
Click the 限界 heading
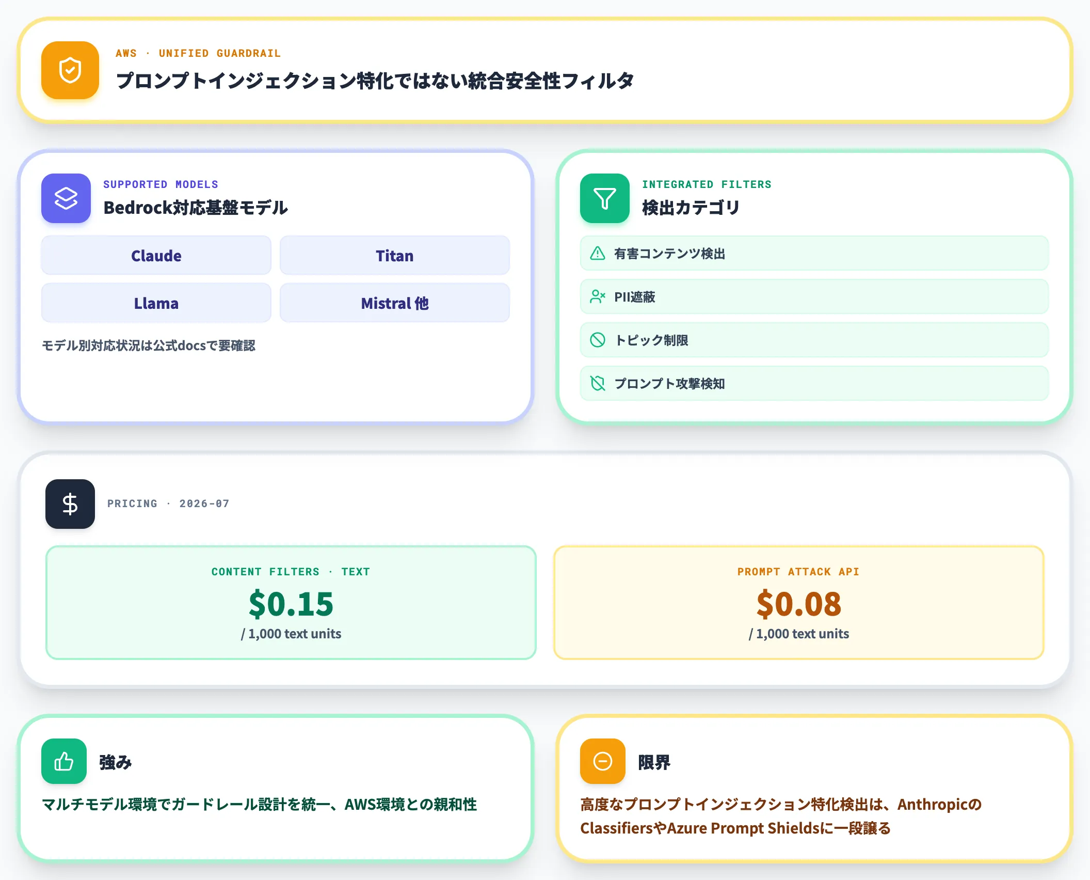click(654, 762)
